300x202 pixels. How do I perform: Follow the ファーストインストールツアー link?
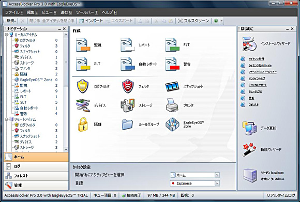pos(263,72)
